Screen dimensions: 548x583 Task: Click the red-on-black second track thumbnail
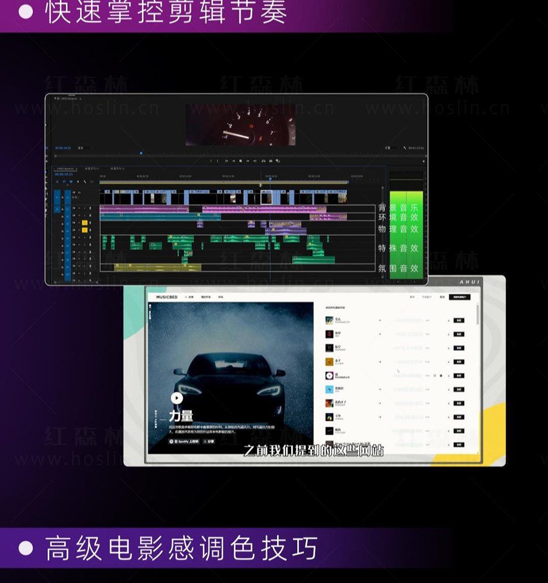[329, 334]
